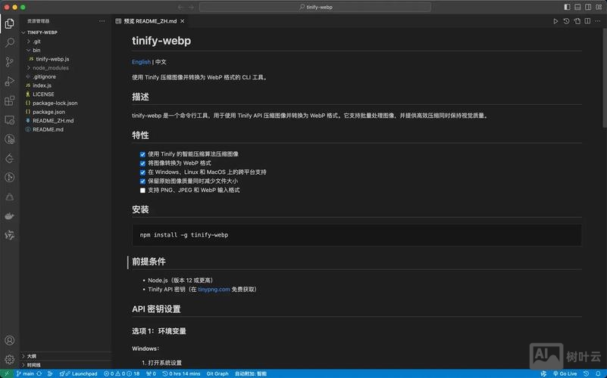
Task: Click the '0 hrs 14 mins' time tracker
Action: 181,373
